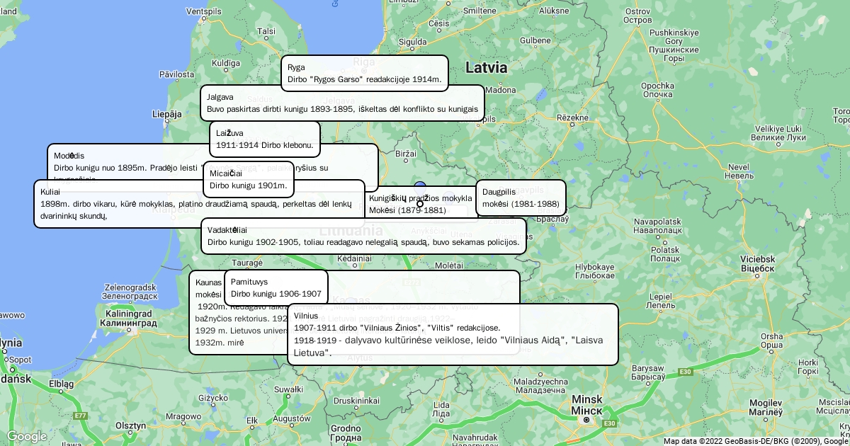The height and width of the screenshot is (446, 850).
Task: Select the Laižuva 1911-1914 label box
Action: [265, 139]
